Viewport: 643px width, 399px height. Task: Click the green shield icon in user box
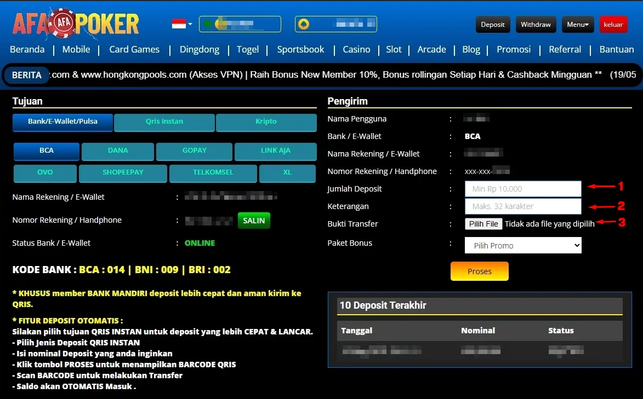(208, 24)
